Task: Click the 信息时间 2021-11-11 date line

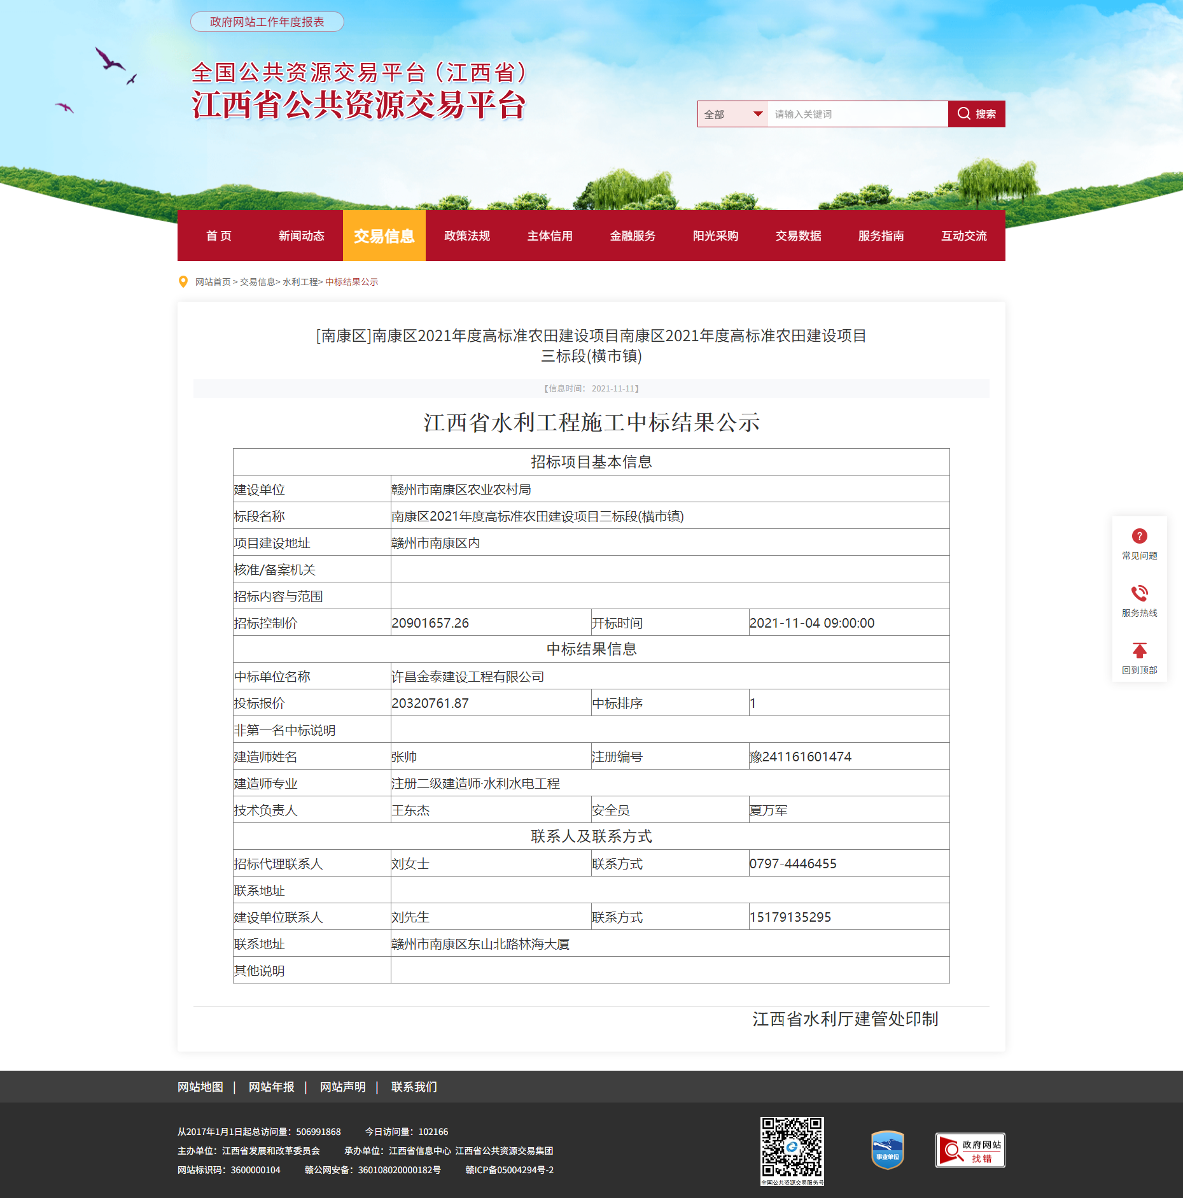Action: click(x=591, y=388)
